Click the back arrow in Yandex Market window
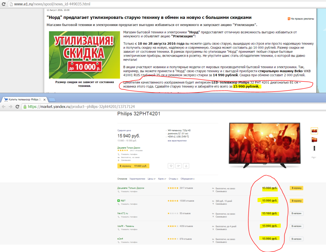The height and width of the screenshot is (252, 326). (4, 107)
